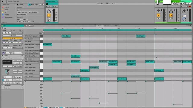Click the Set Length button
Image resolution: width=193 pixels, height=108 pixels.
point(18,77)
